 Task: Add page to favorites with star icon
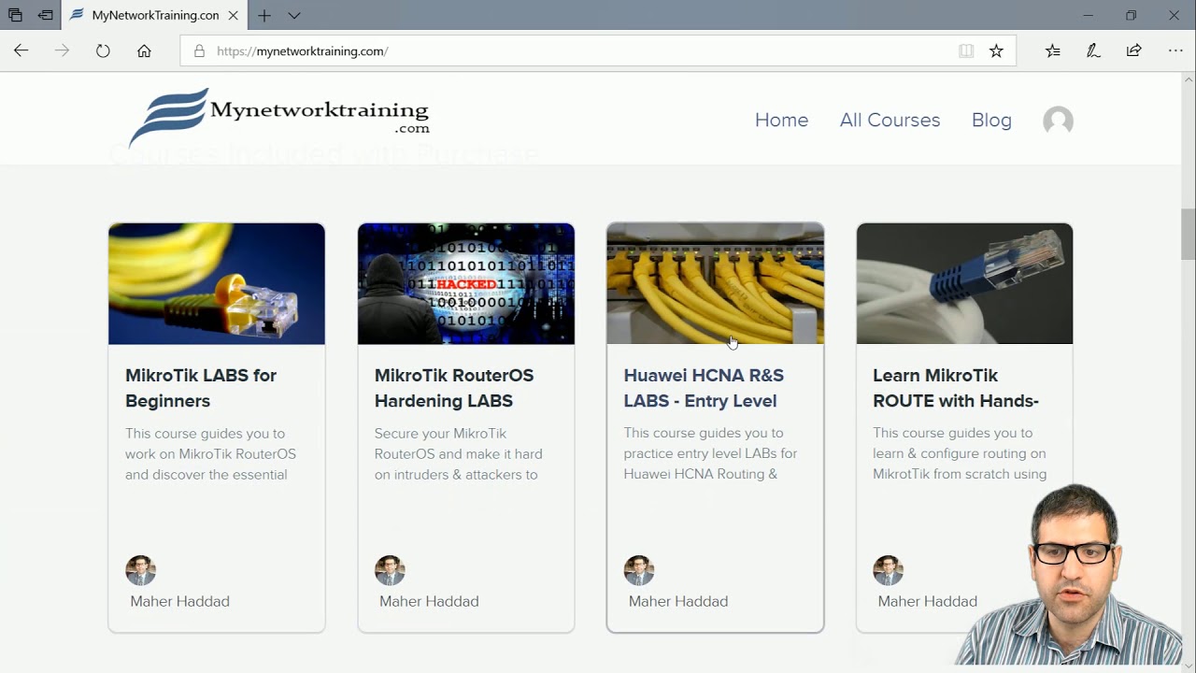(996, 50)
